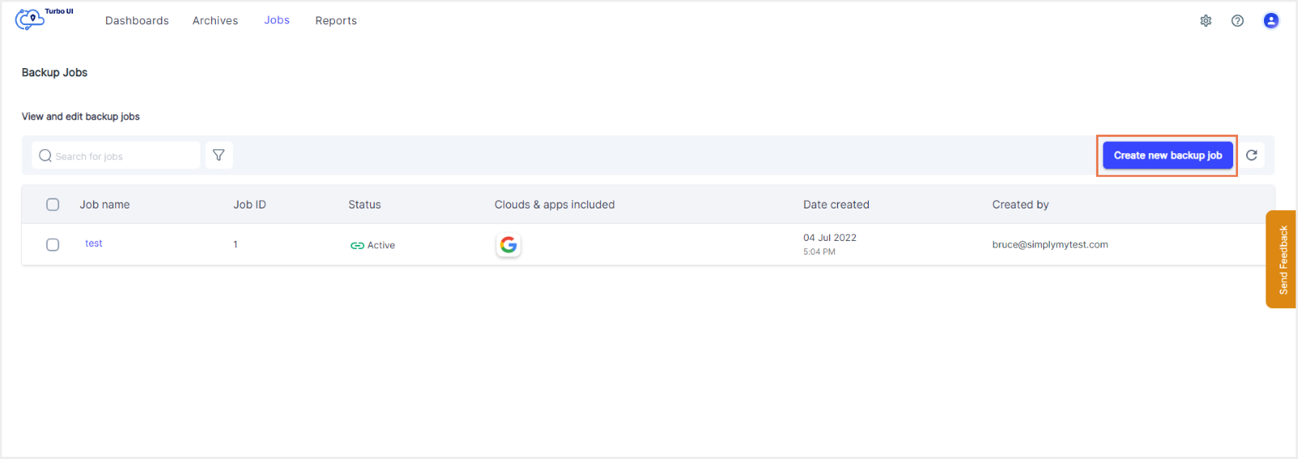
Task: Click the Job ID column header
Action: click(250, 204)
